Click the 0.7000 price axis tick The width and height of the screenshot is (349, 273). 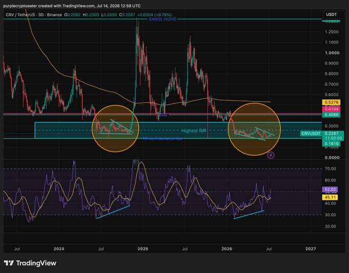tap(332, 84)
